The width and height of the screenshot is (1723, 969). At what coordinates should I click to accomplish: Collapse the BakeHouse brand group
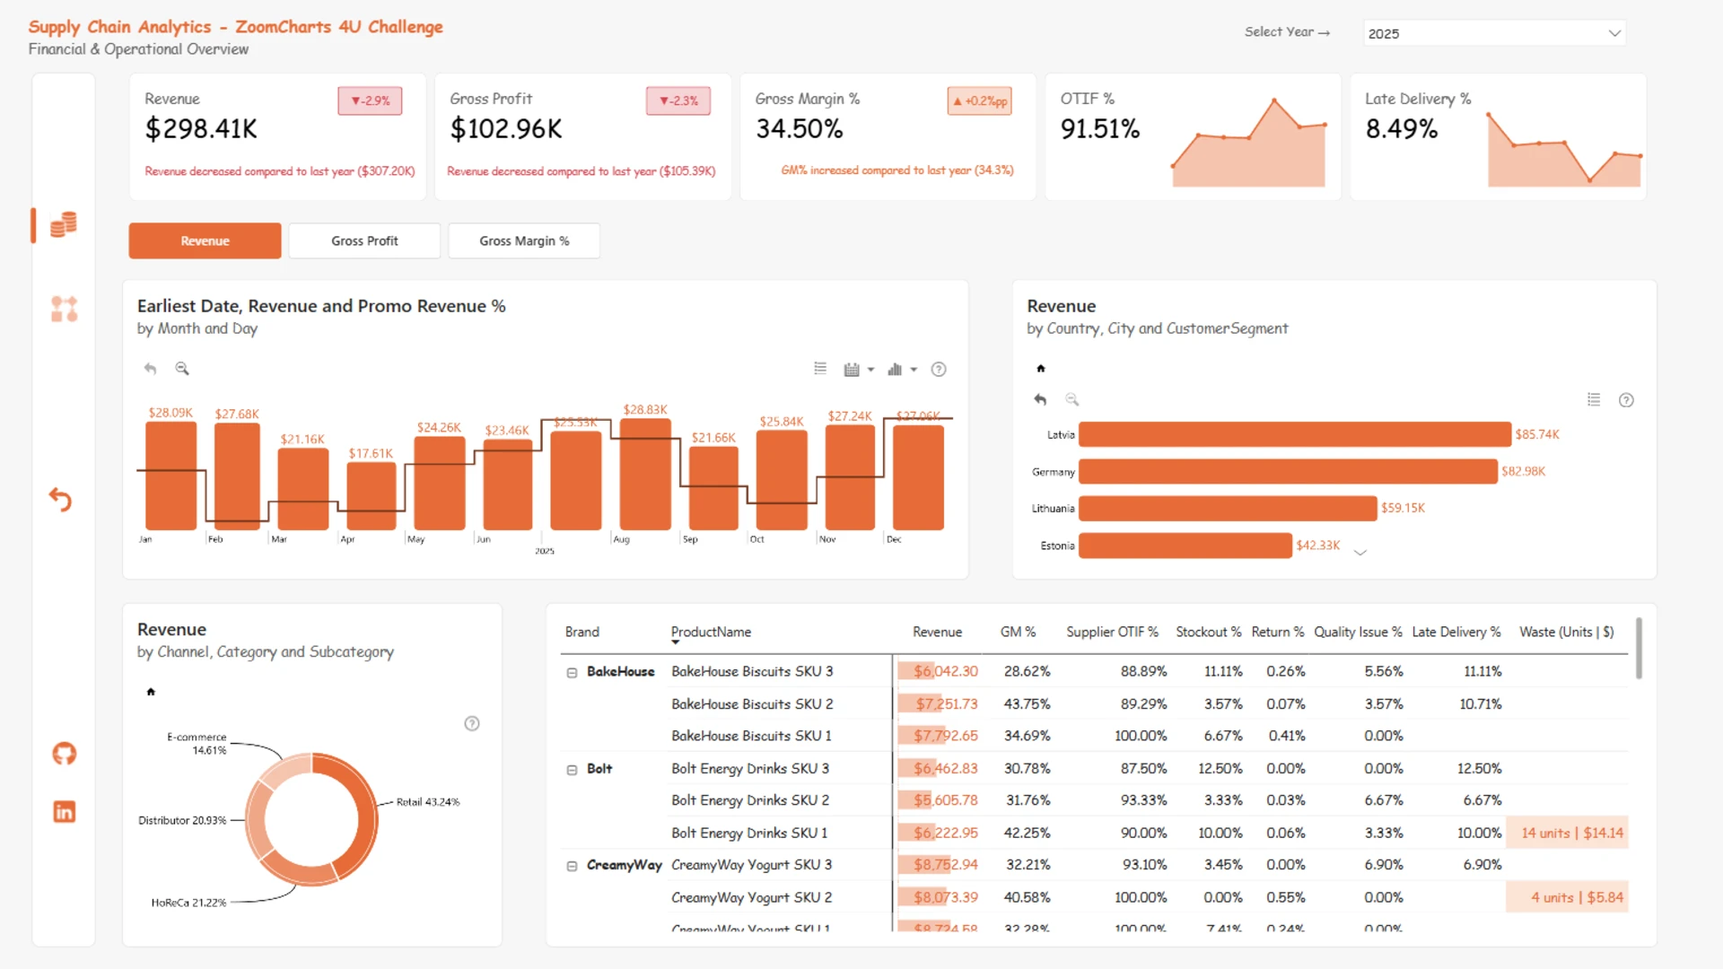(572, 673)
